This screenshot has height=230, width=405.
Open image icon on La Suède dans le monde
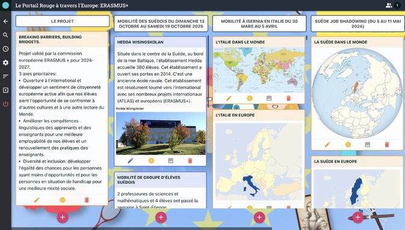point(367,145)
